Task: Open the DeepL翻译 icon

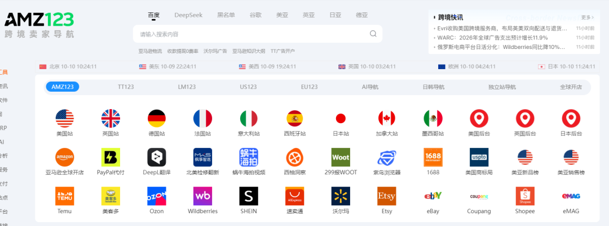Action: click(x=157, y=157)
